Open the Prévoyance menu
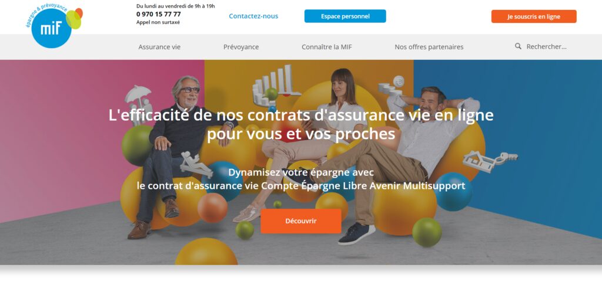Viewport: 602px width, 285px height. pyautogui.click(x=241, y=47)
